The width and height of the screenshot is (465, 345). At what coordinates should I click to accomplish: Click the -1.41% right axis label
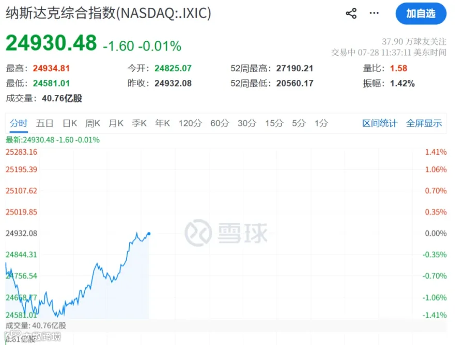(435, 315)
